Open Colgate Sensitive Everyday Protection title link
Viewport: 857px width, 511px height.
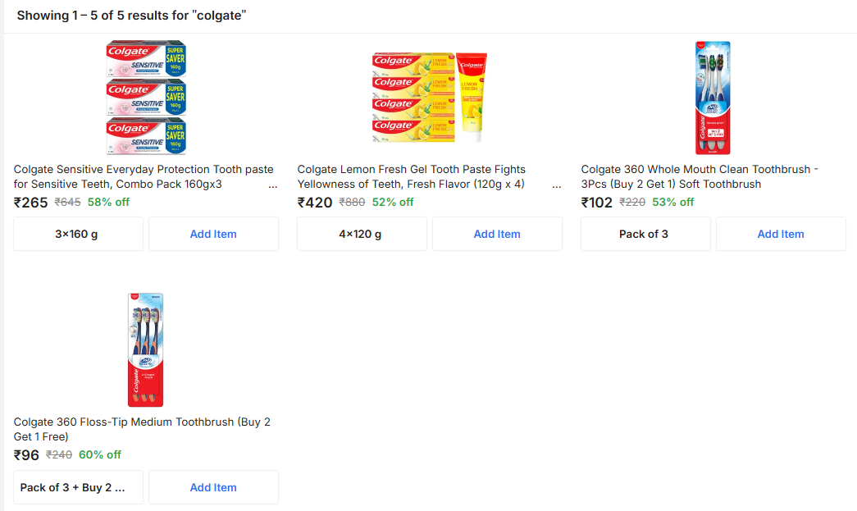[144, 176]
